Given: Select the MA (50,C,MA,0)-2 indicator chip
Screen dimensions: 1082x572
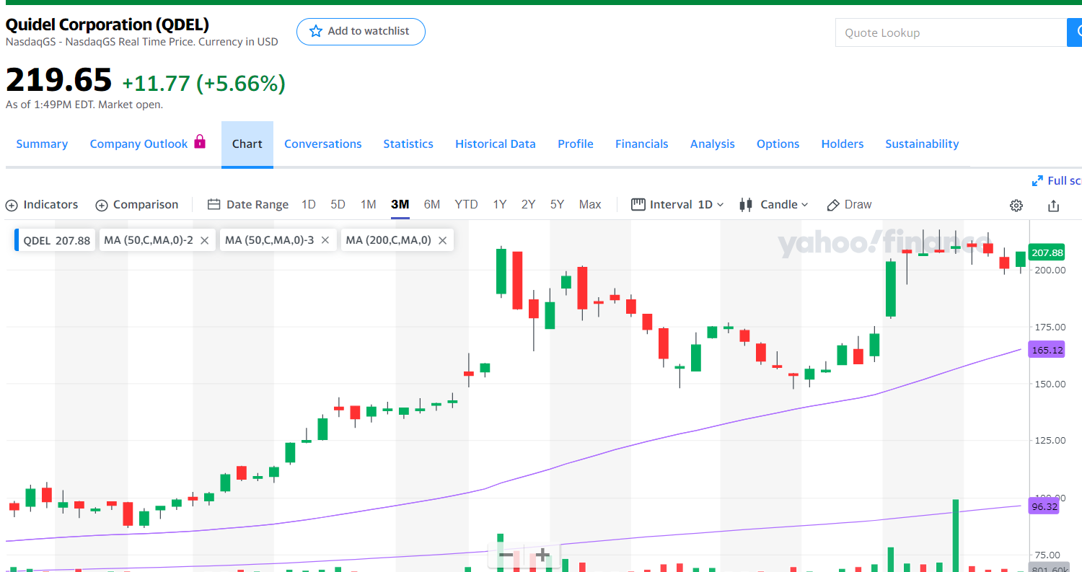Looking at the screenshot, I should click(149, 240).
